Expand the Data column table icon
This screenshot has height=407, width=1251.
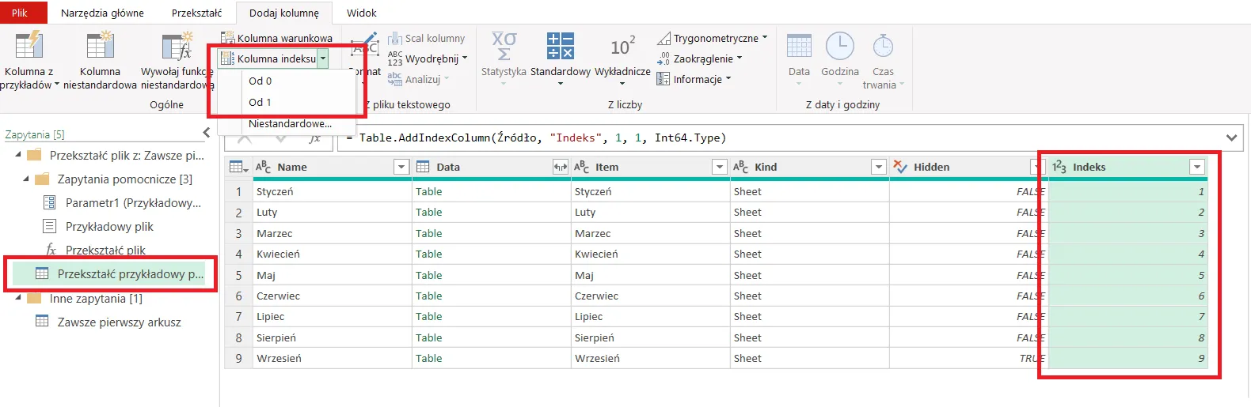point(560,167)
